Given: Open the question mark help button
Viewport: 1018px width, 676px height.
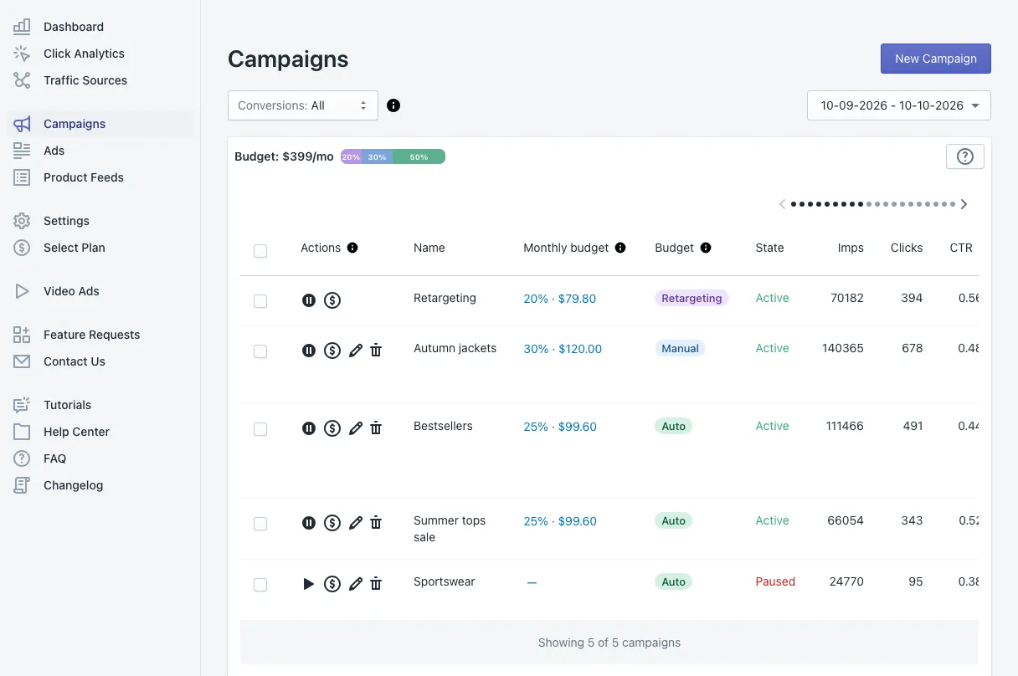Looking at the screenshot, I should click(964, 156).
